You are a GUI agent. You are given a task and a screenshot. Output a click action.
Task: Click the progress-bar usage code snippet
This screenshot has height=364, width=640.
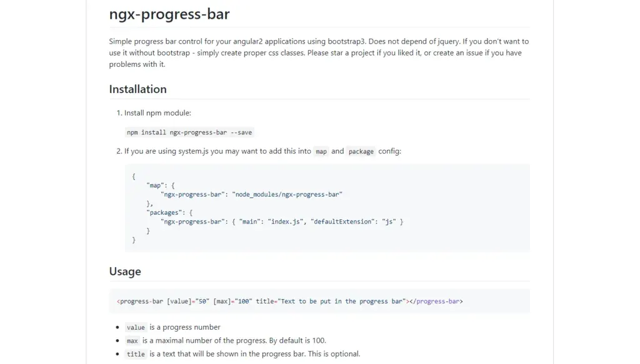(319, 301)
